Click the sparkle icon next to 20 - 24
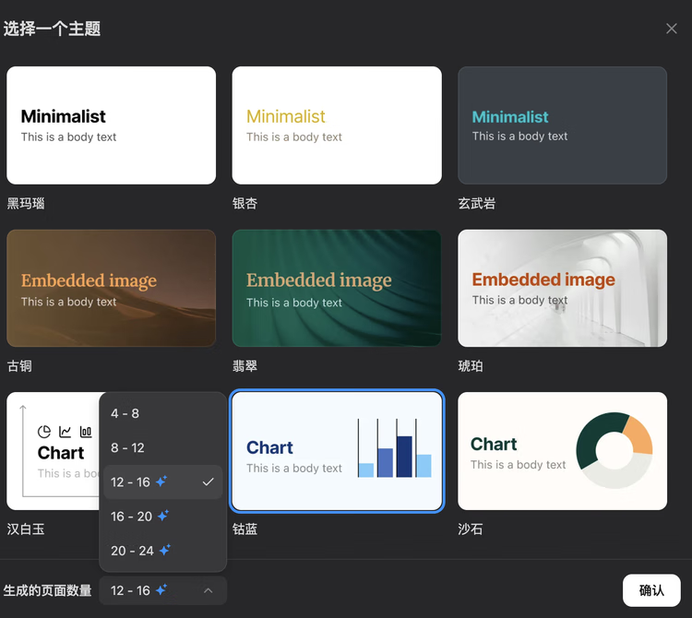The width and height of the screenshot is (692, 618). point(164,550)
